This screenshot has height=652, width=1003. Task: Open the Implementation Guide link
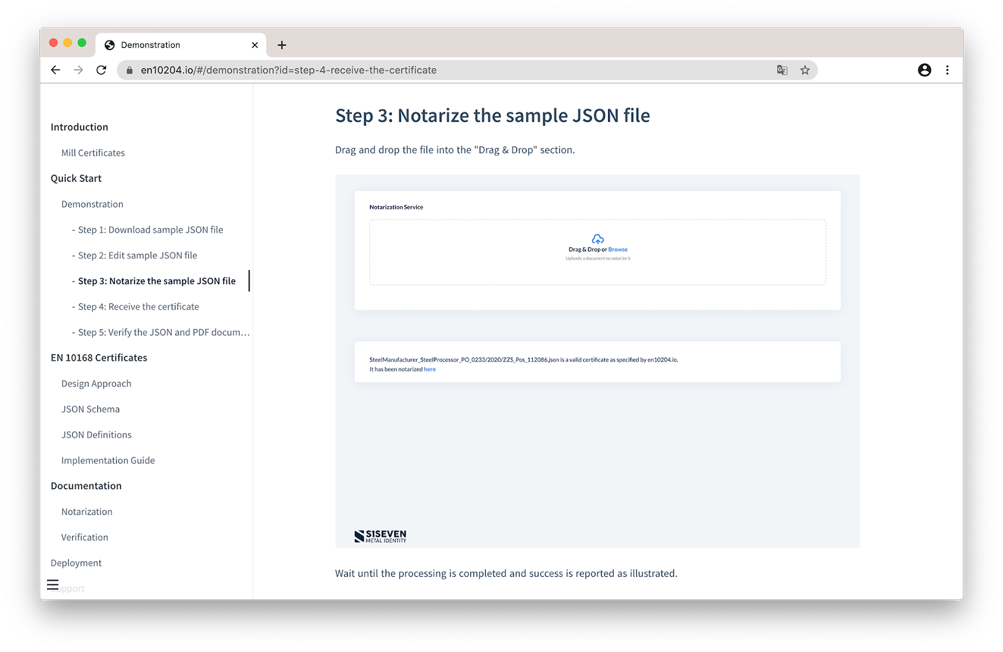pos(108,460)
